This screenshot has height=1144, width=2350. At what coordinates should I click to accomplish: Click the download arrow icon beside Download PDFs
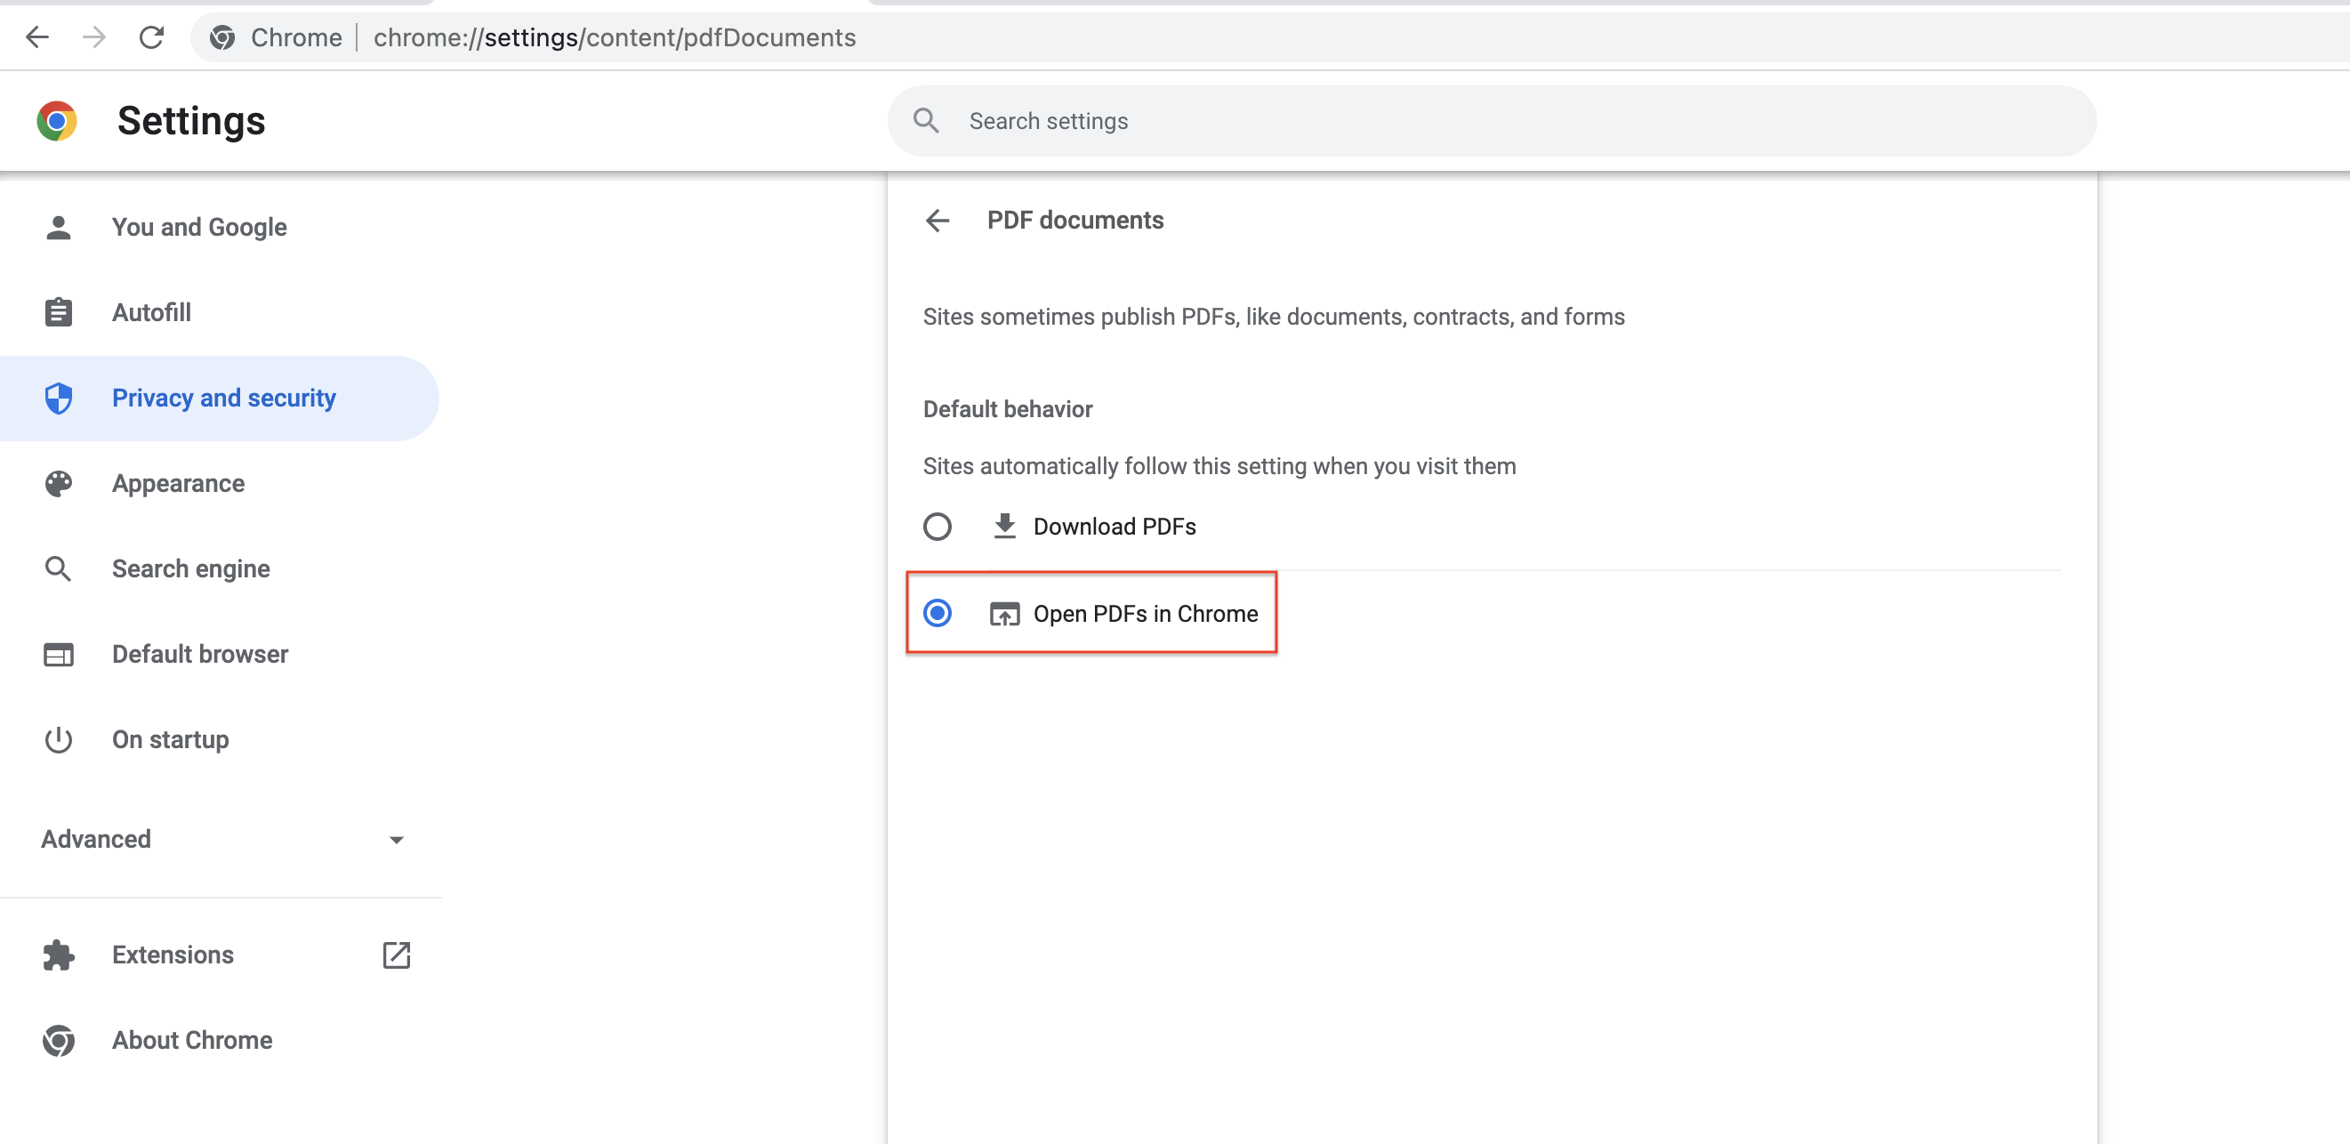click(1004, 527)
